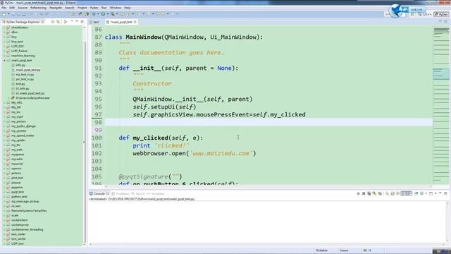Screen dimensions: 451x254
Task: Click the PyDev perspective button
Action: (x=442, y=14)
